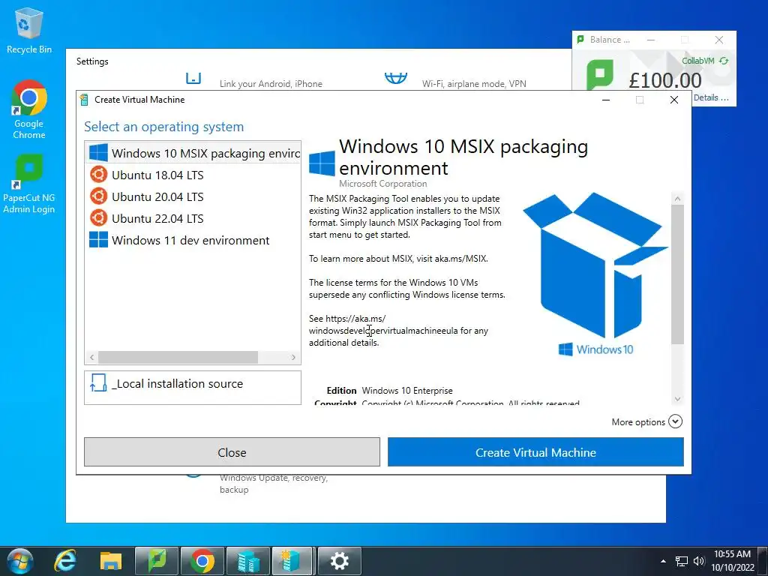This screenshot has width=768, height=576.
Task: Click description pane vertical scrollbar thumb
Action: 677,274
